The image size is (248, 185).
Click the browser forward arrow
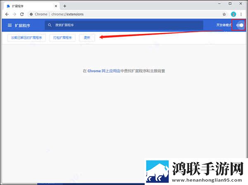14,14
